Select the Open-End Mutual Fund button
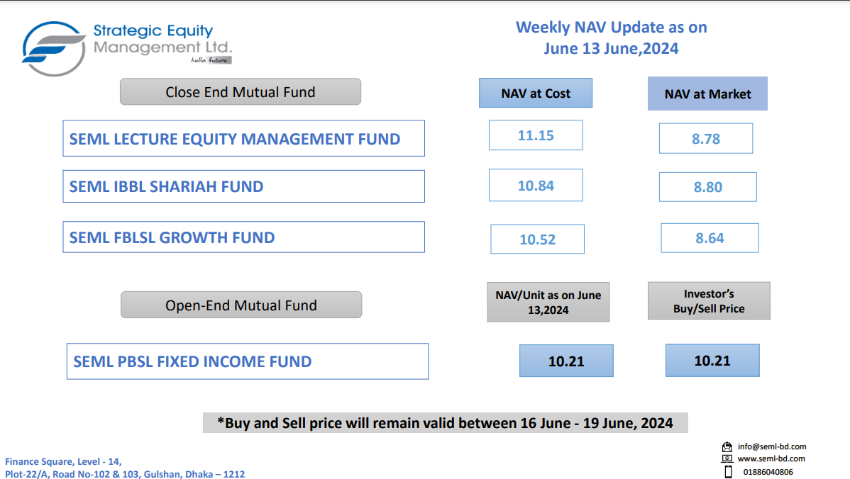This screenshot has height=479, width=850. tap(241, 305)
